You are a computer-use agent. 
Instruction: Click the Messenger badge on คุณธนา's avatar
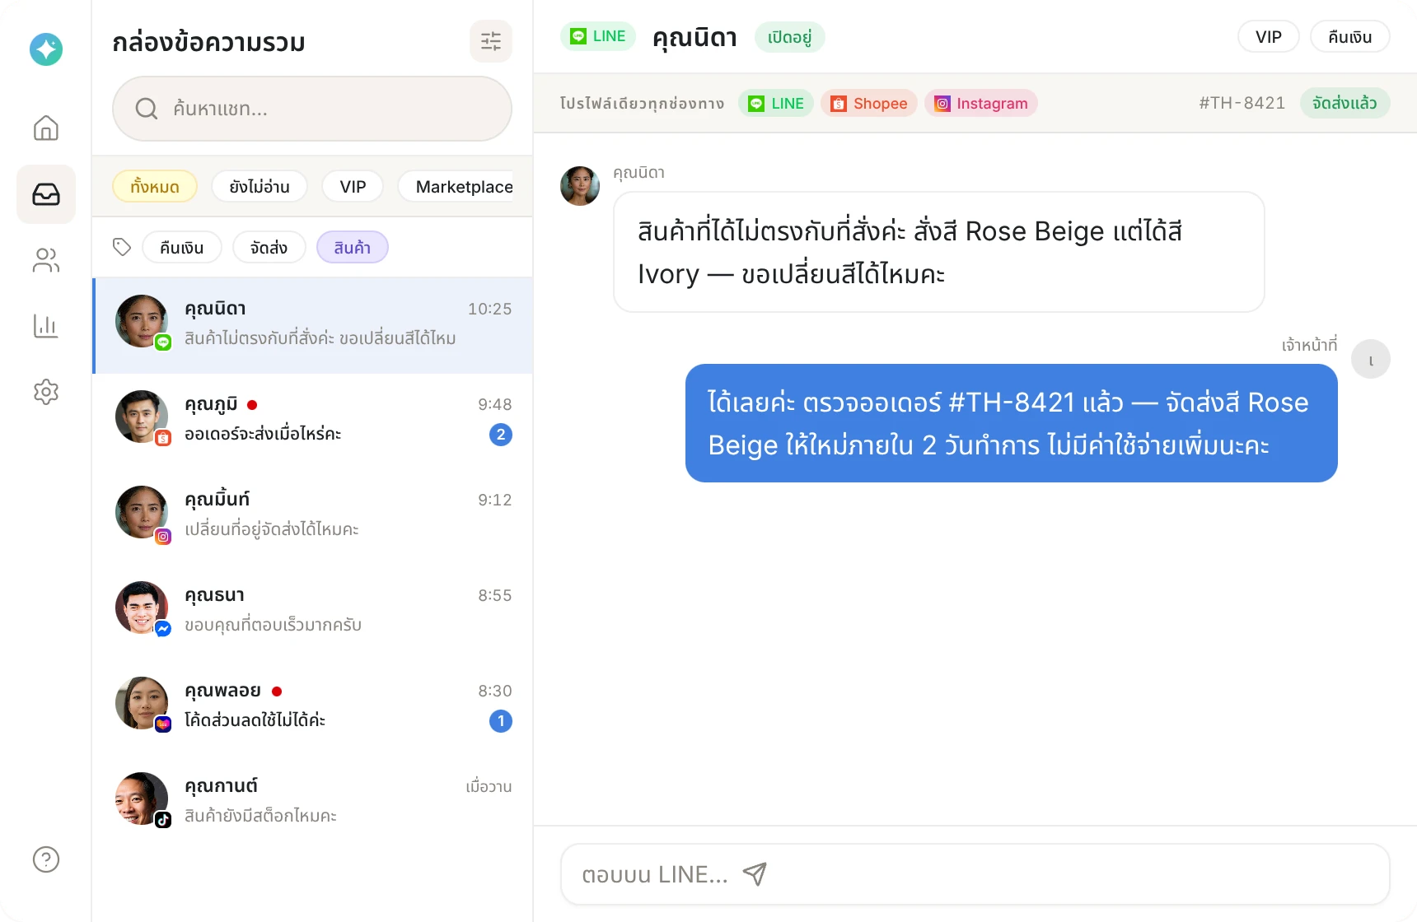coord(163,629)
